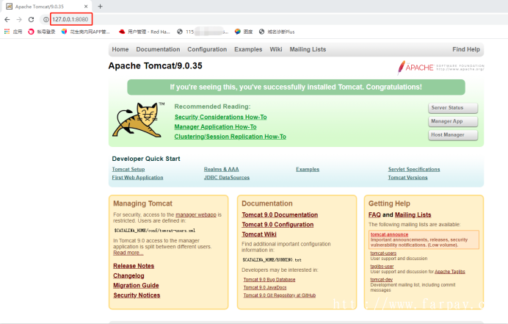Click the Apache feather logo
This screenshot has width=508, height=324.
click(402, 68)
